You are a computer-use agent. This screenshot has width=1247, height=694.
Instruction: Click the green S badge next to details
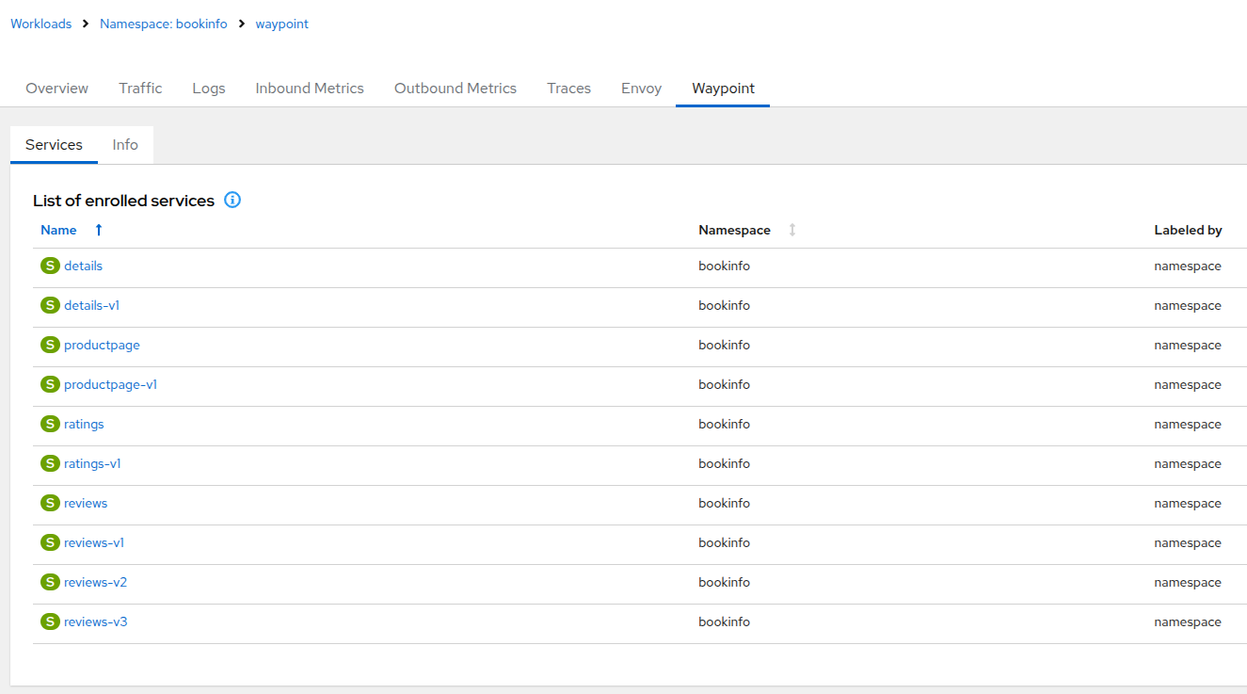(50, 266)
